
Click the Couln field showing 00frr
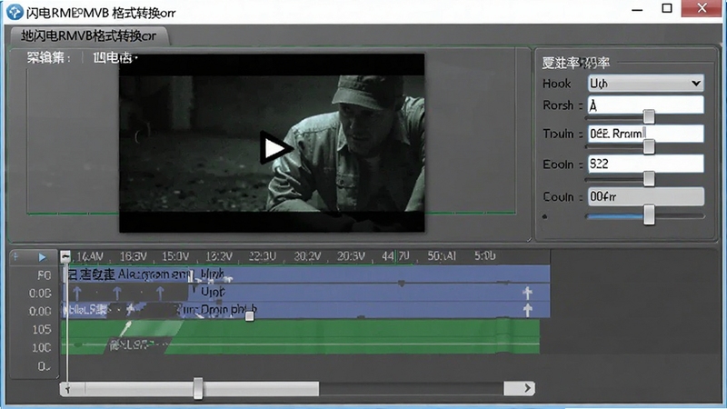(646, 196)
